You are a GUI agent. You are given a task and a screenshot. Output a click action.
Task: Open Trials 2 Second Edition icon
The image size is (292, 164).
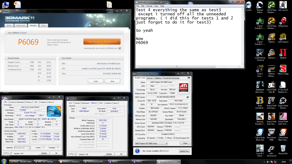coord(260,71)
